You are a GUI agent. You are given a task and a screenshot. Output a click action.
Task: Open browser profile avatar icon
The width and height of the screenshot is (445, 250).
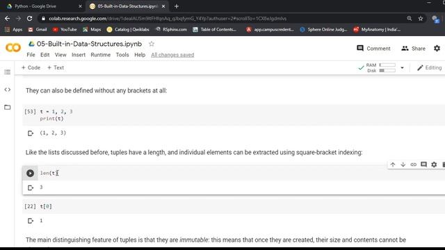(x=436, y=19)
